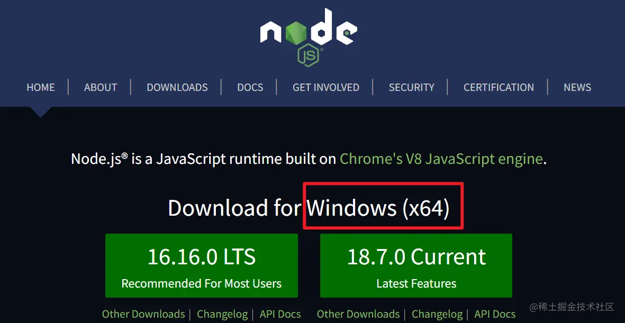
Task: Open API Docs under 16.16.0 LTS
Action: [x=280, y=314]
